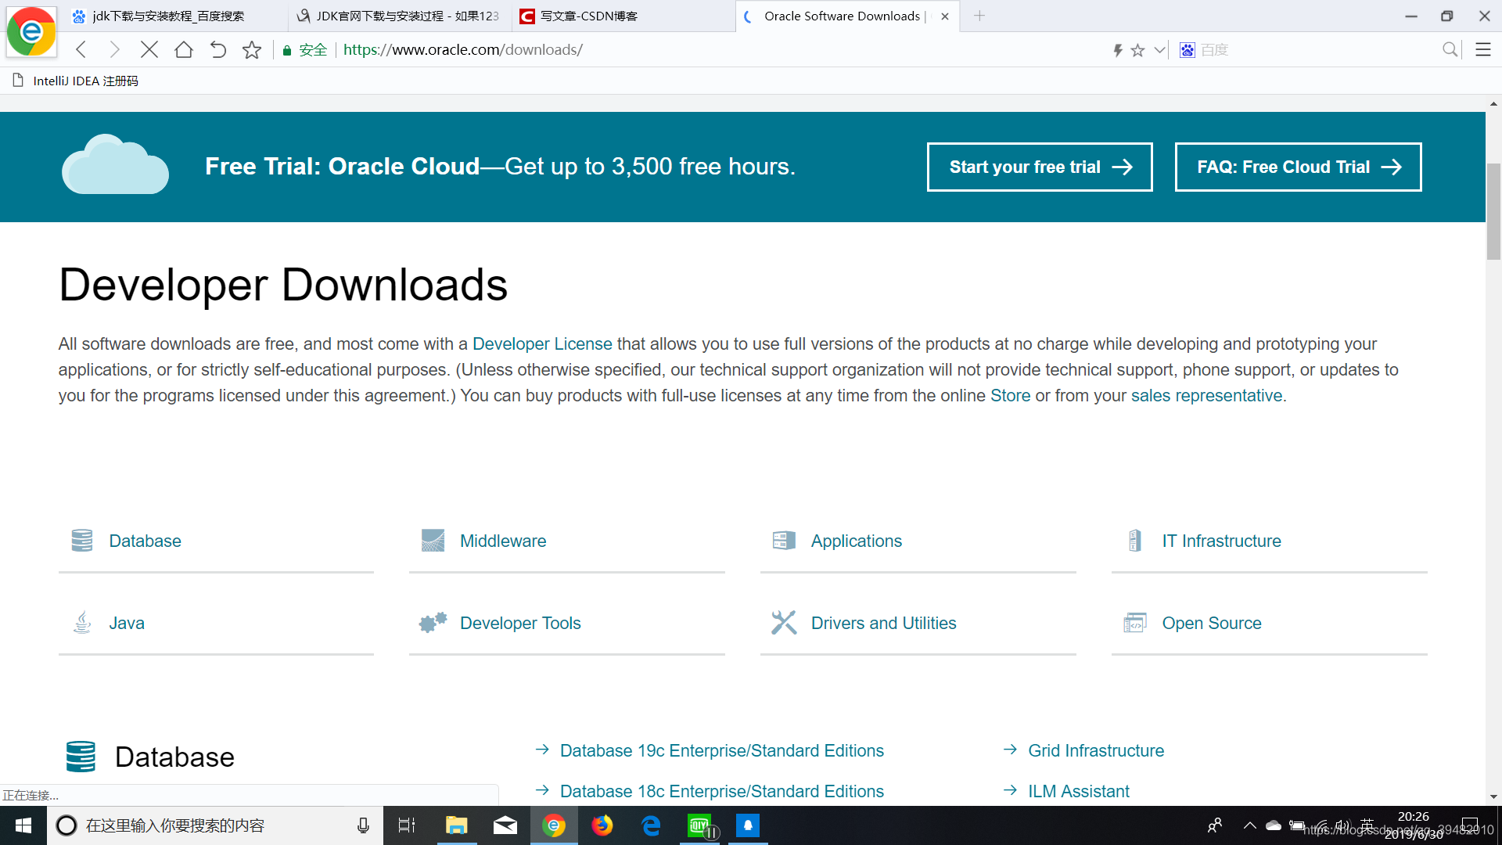Switch to 写文章-CSDN博客 tab
Viewport: 1502px width, 845px height.
tap(623, 16)
